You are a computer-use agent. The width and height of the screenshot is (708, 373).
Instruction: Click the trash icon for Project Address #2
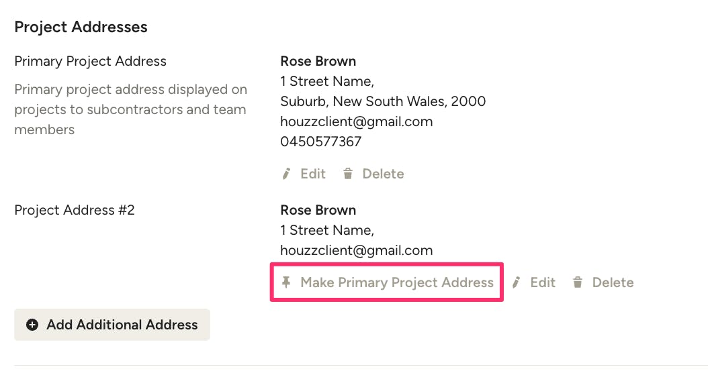click(578, 282)
